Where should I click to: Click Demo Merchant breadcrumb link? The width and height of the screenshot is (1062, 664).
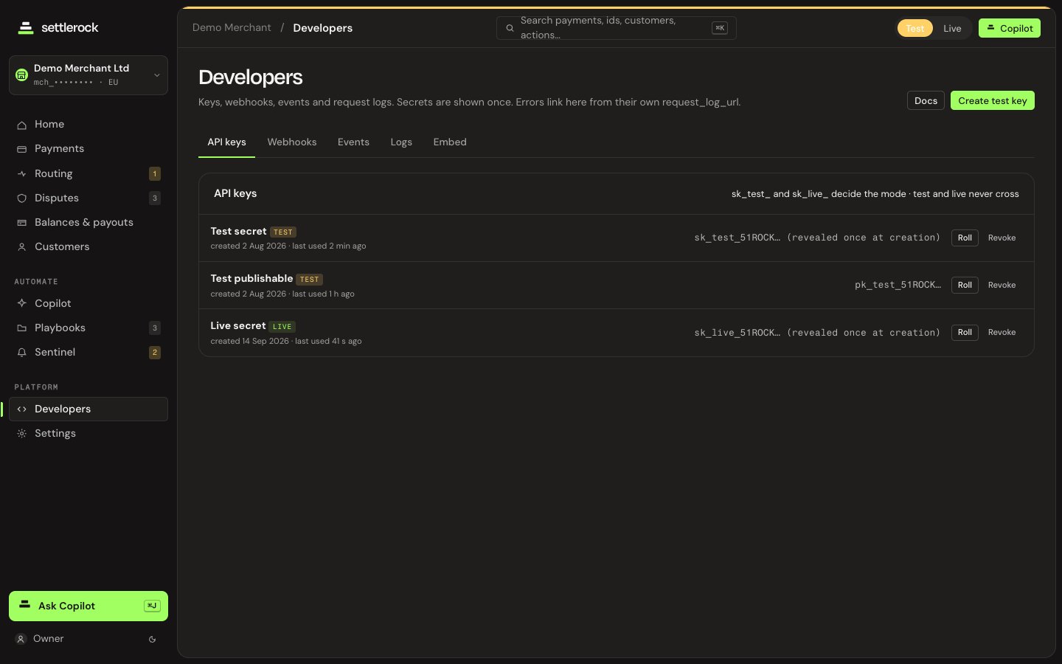click(232, 28)
